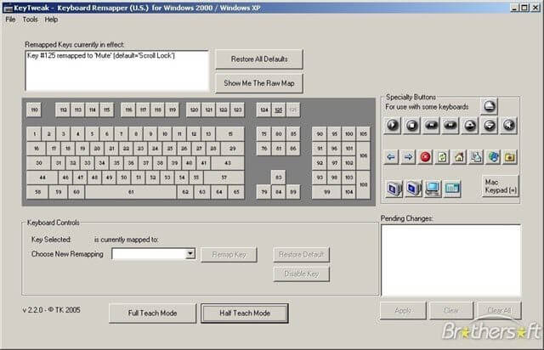Choose the Search magnifier specialty button
Viewport: 544px width, 350px height.
(476, 157)
